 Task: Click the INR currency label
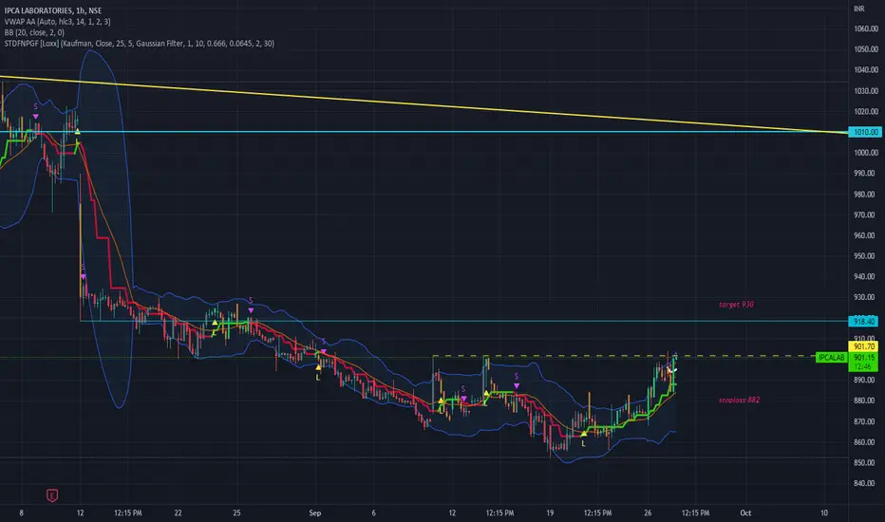(859, 9)
